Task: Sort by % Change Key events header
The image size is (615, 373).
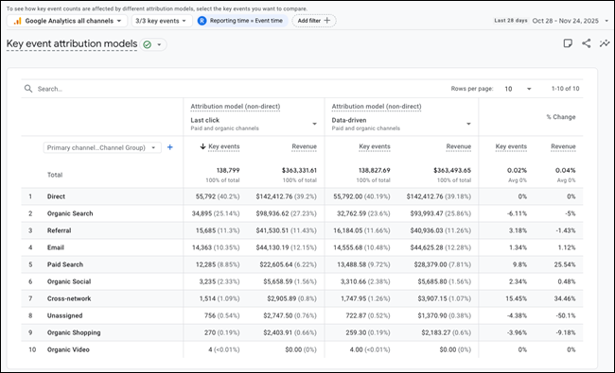Action: tap(511, 146)
